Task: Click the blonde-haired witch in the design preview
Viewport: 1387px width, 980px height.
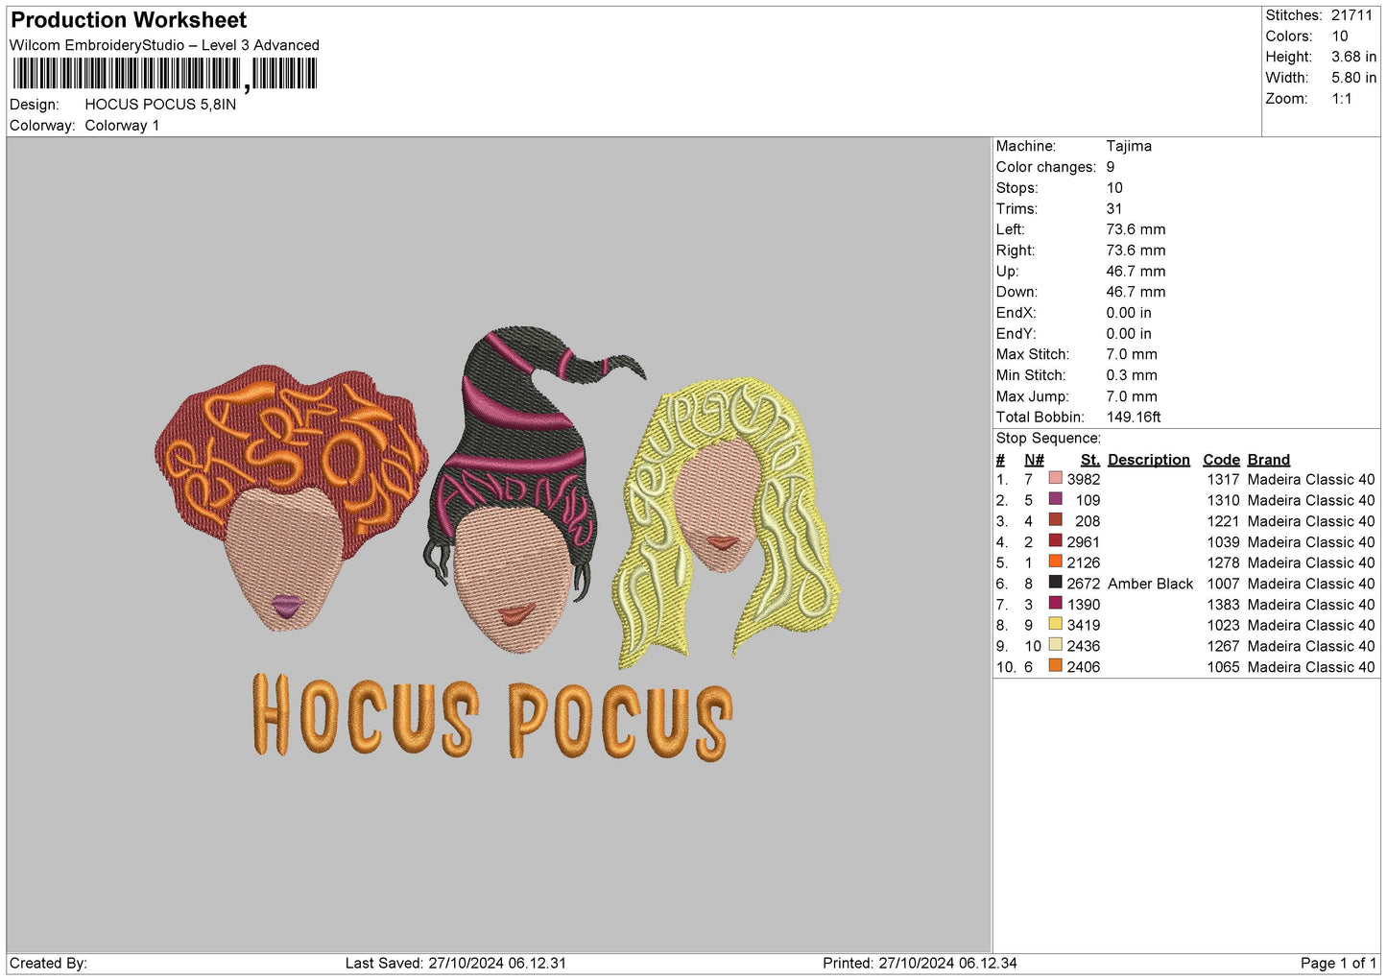Action: (x=727, y=523)
